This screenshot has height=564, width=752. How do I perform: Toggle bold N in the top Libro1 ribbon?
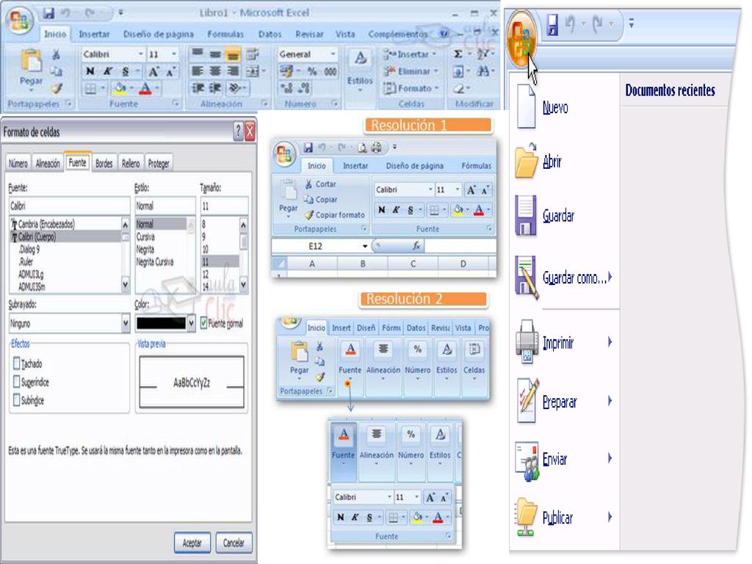tap(90, 71)
